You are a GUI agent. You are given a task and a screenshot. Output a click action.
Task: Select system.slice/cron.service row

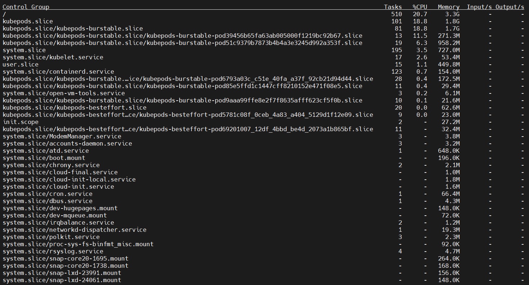(48, 194)
